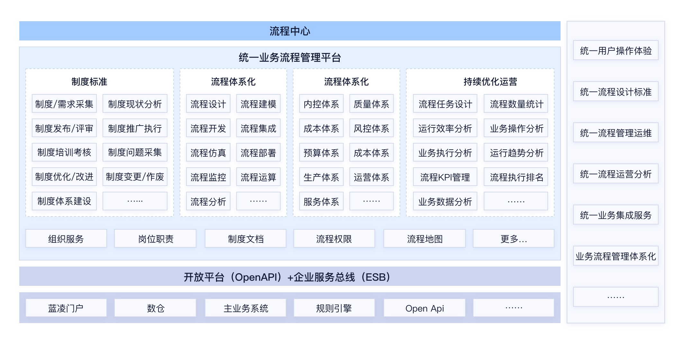Select the 业务流程管理体系化 box
684x352 pixels.
(616, 256)
